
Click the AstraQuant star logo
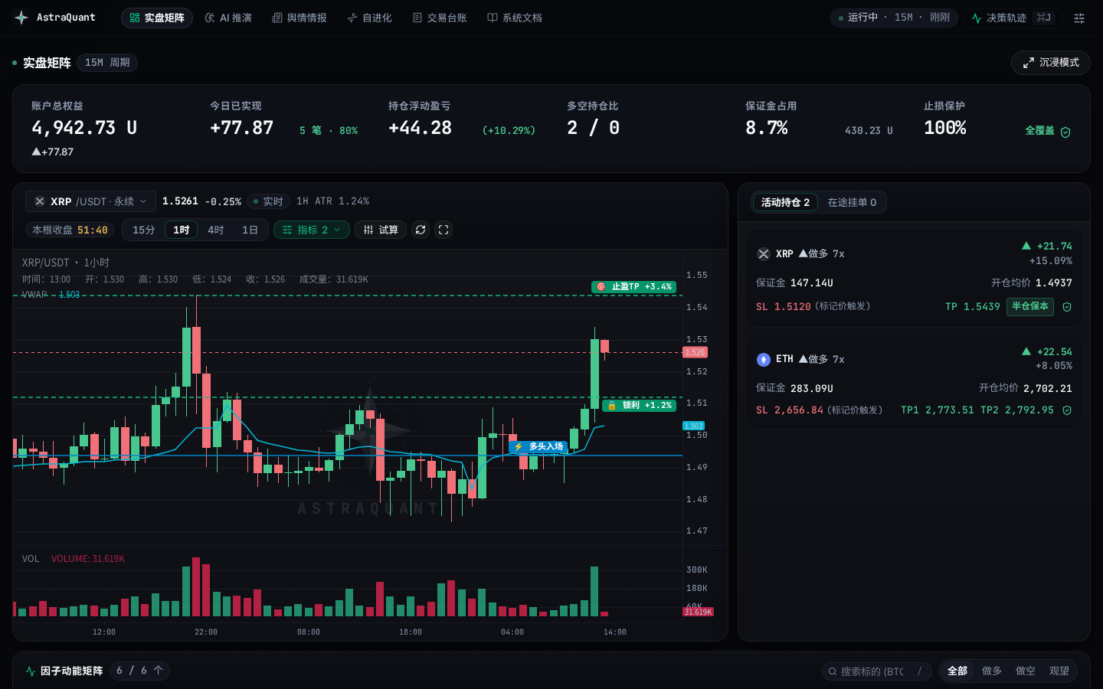(21, 18)
